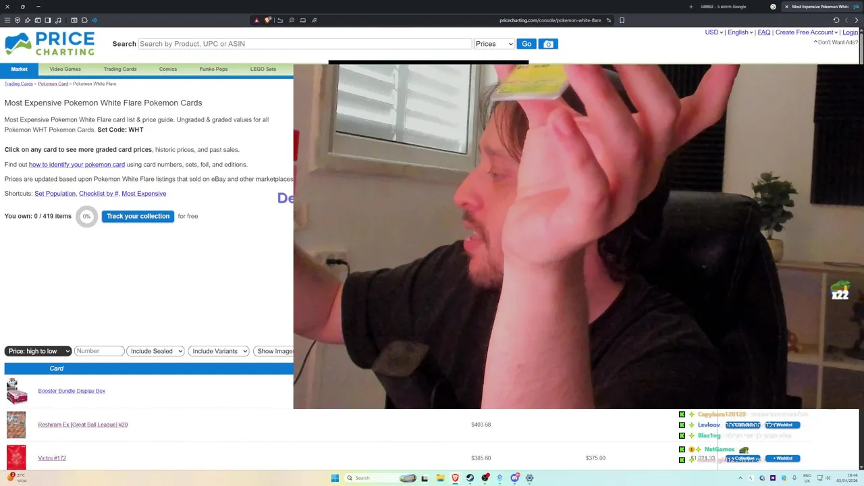This screenshot has width=864, height=486.
Task: Click the Brave Shields lion icon
Action: tap(267, 20)
